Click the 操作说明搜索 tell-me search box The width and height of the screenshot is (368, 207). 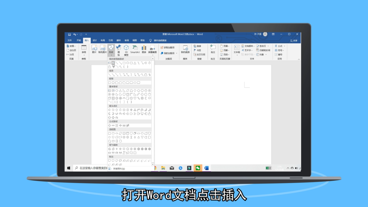coord(158,41)
